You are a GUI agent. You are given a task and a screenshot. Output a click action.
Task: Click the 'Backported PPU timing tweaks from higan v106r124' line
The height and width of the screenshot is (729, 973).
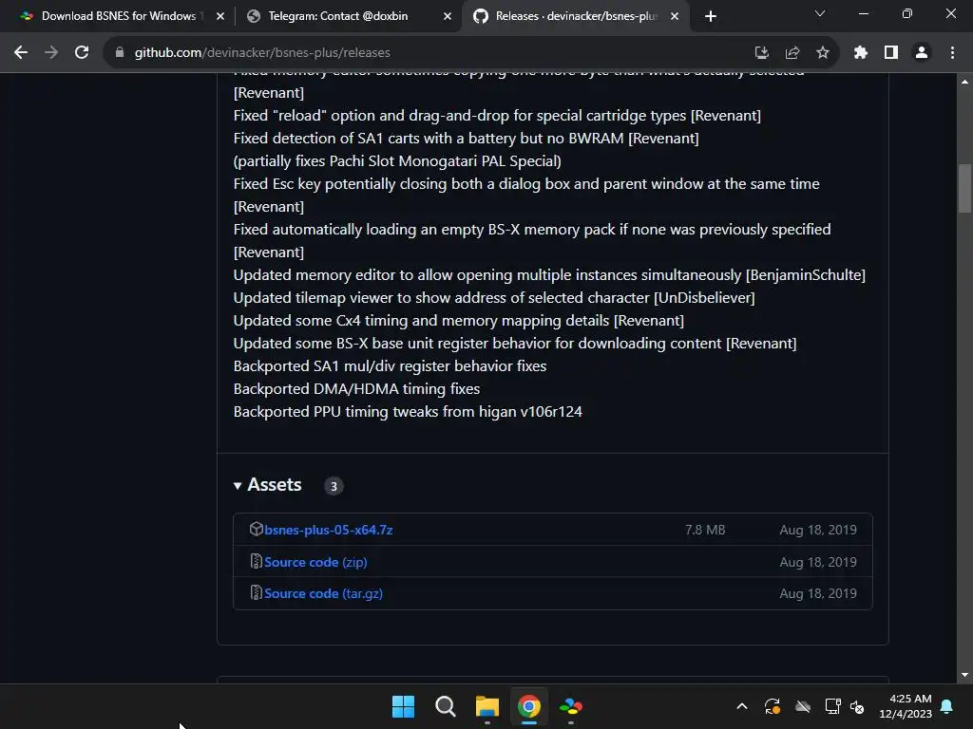(408, 412)
